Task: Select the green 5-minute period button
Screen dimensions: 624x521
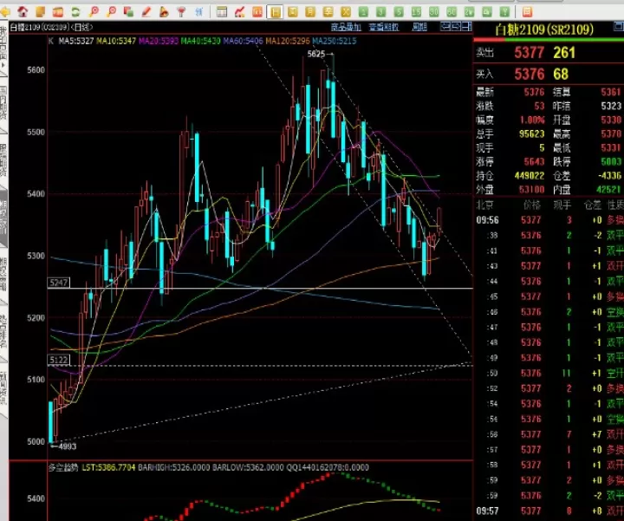Action: (x=399, y=12)
